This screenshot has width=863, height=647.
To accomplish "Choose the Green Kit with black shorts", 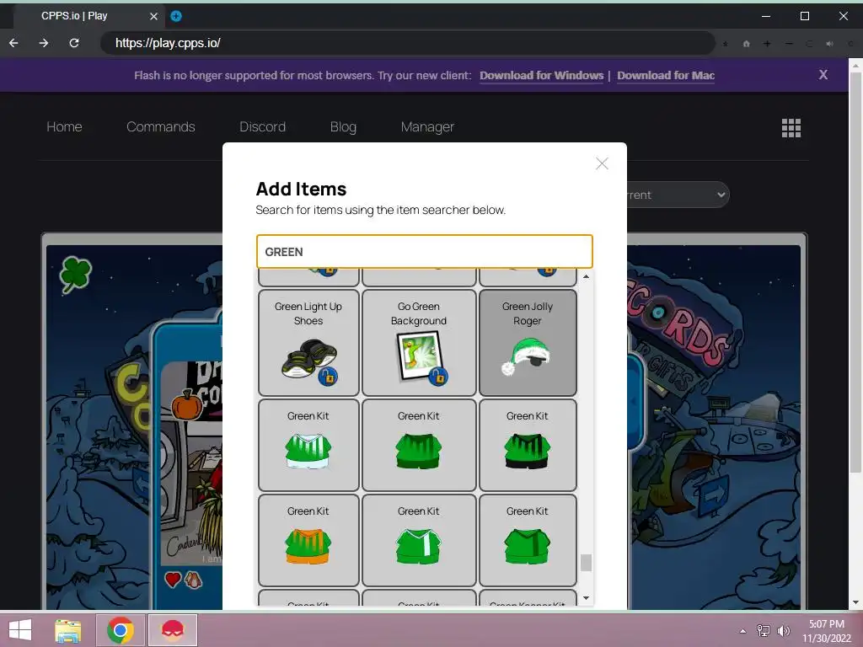I will (528, 445).
